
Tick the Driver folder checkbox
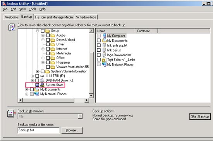point(48,44)
